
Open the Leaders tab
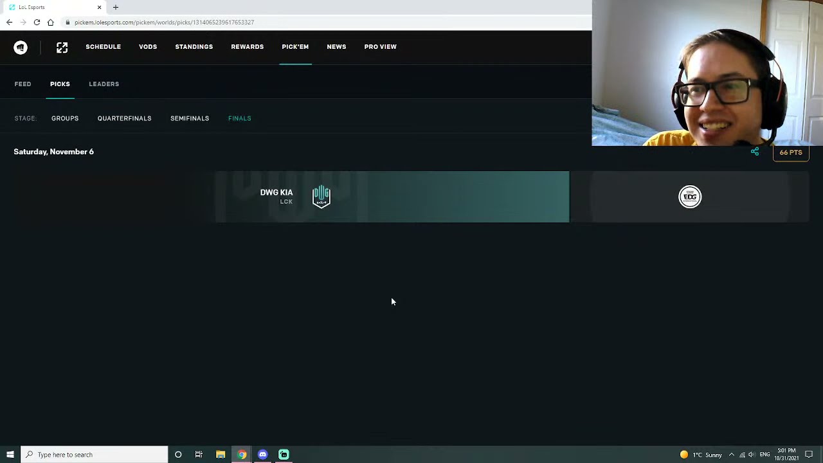(x=104, y=84)
